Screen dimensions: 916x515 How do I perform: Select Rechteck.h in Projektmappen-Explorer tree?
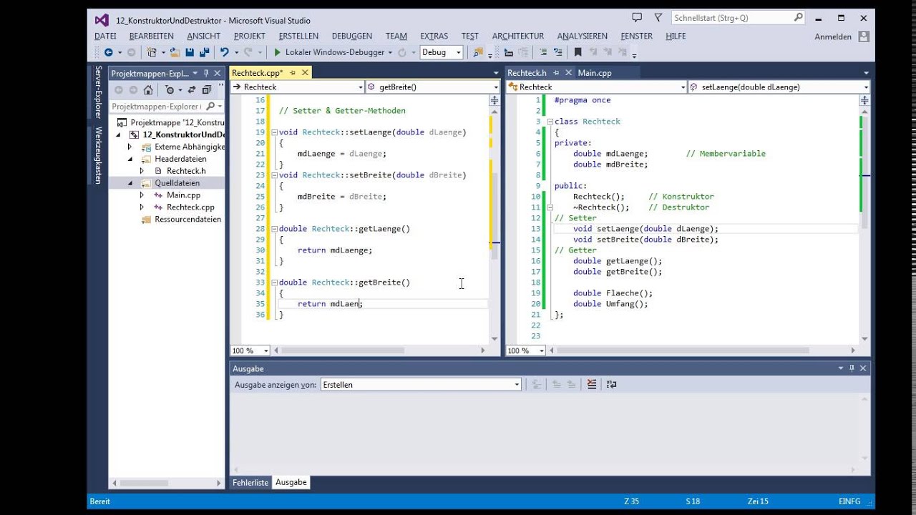(186, 171)
